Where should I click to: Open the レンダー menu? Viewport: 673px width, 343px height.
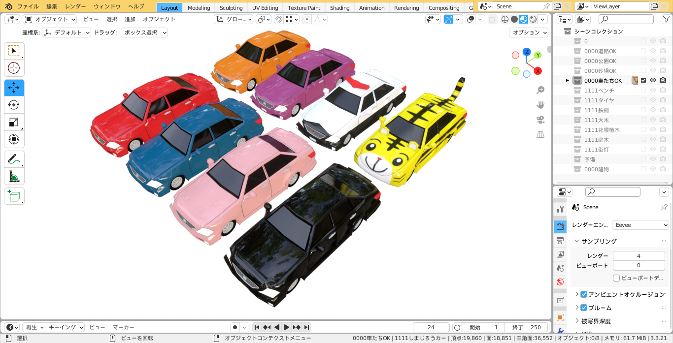(x=75, y=7)
